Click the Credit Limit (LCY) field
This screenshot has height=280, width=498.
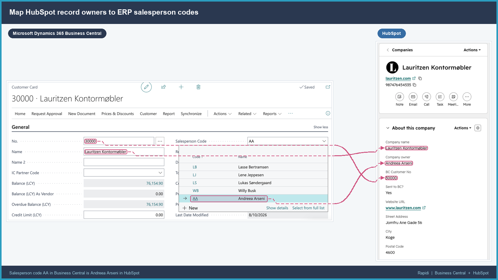124,215
